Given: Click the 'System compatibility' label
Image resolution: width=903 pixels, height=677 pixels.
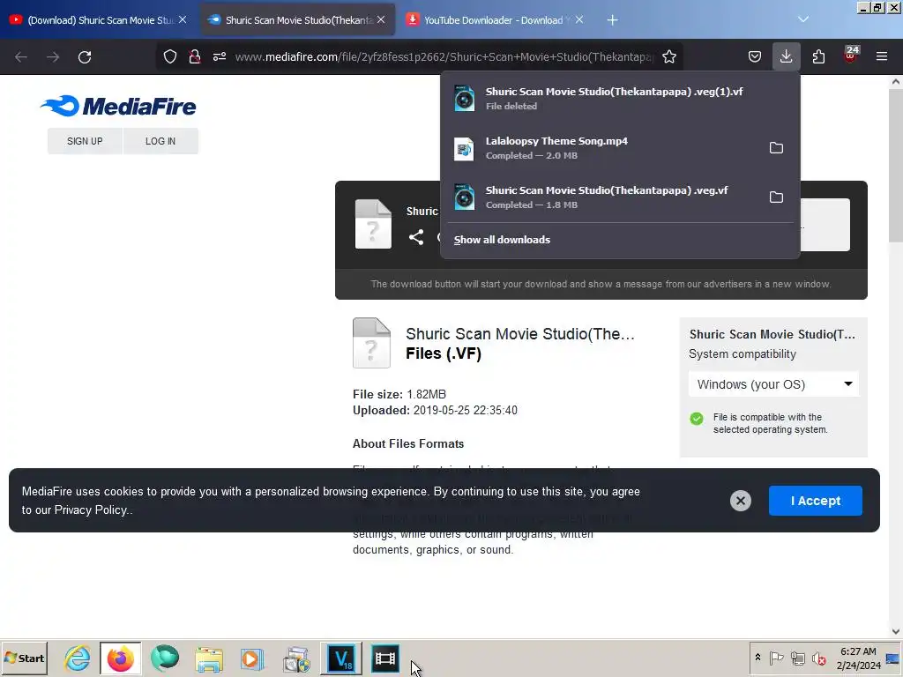Looking at the screenshot, I should coord(743,354).
